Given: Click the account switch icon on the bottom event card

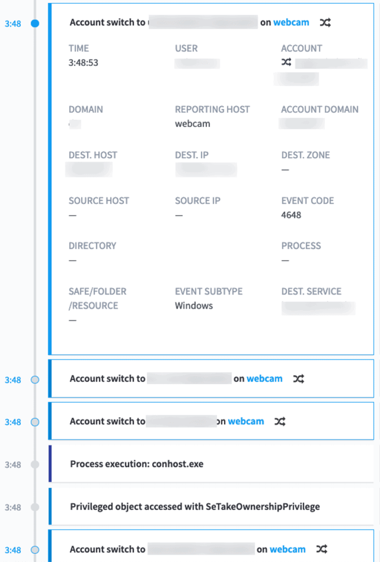Looking at the screenshot, I should point(322,549).
